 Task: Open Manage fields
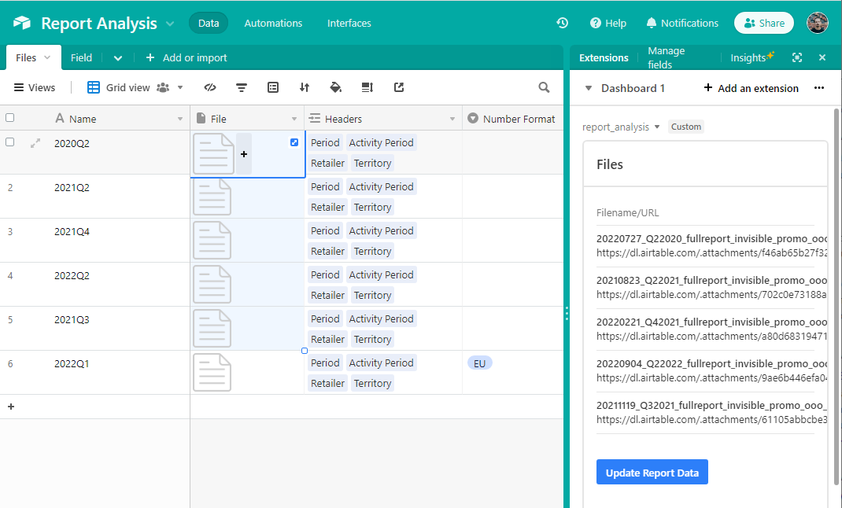coord(667,57)
